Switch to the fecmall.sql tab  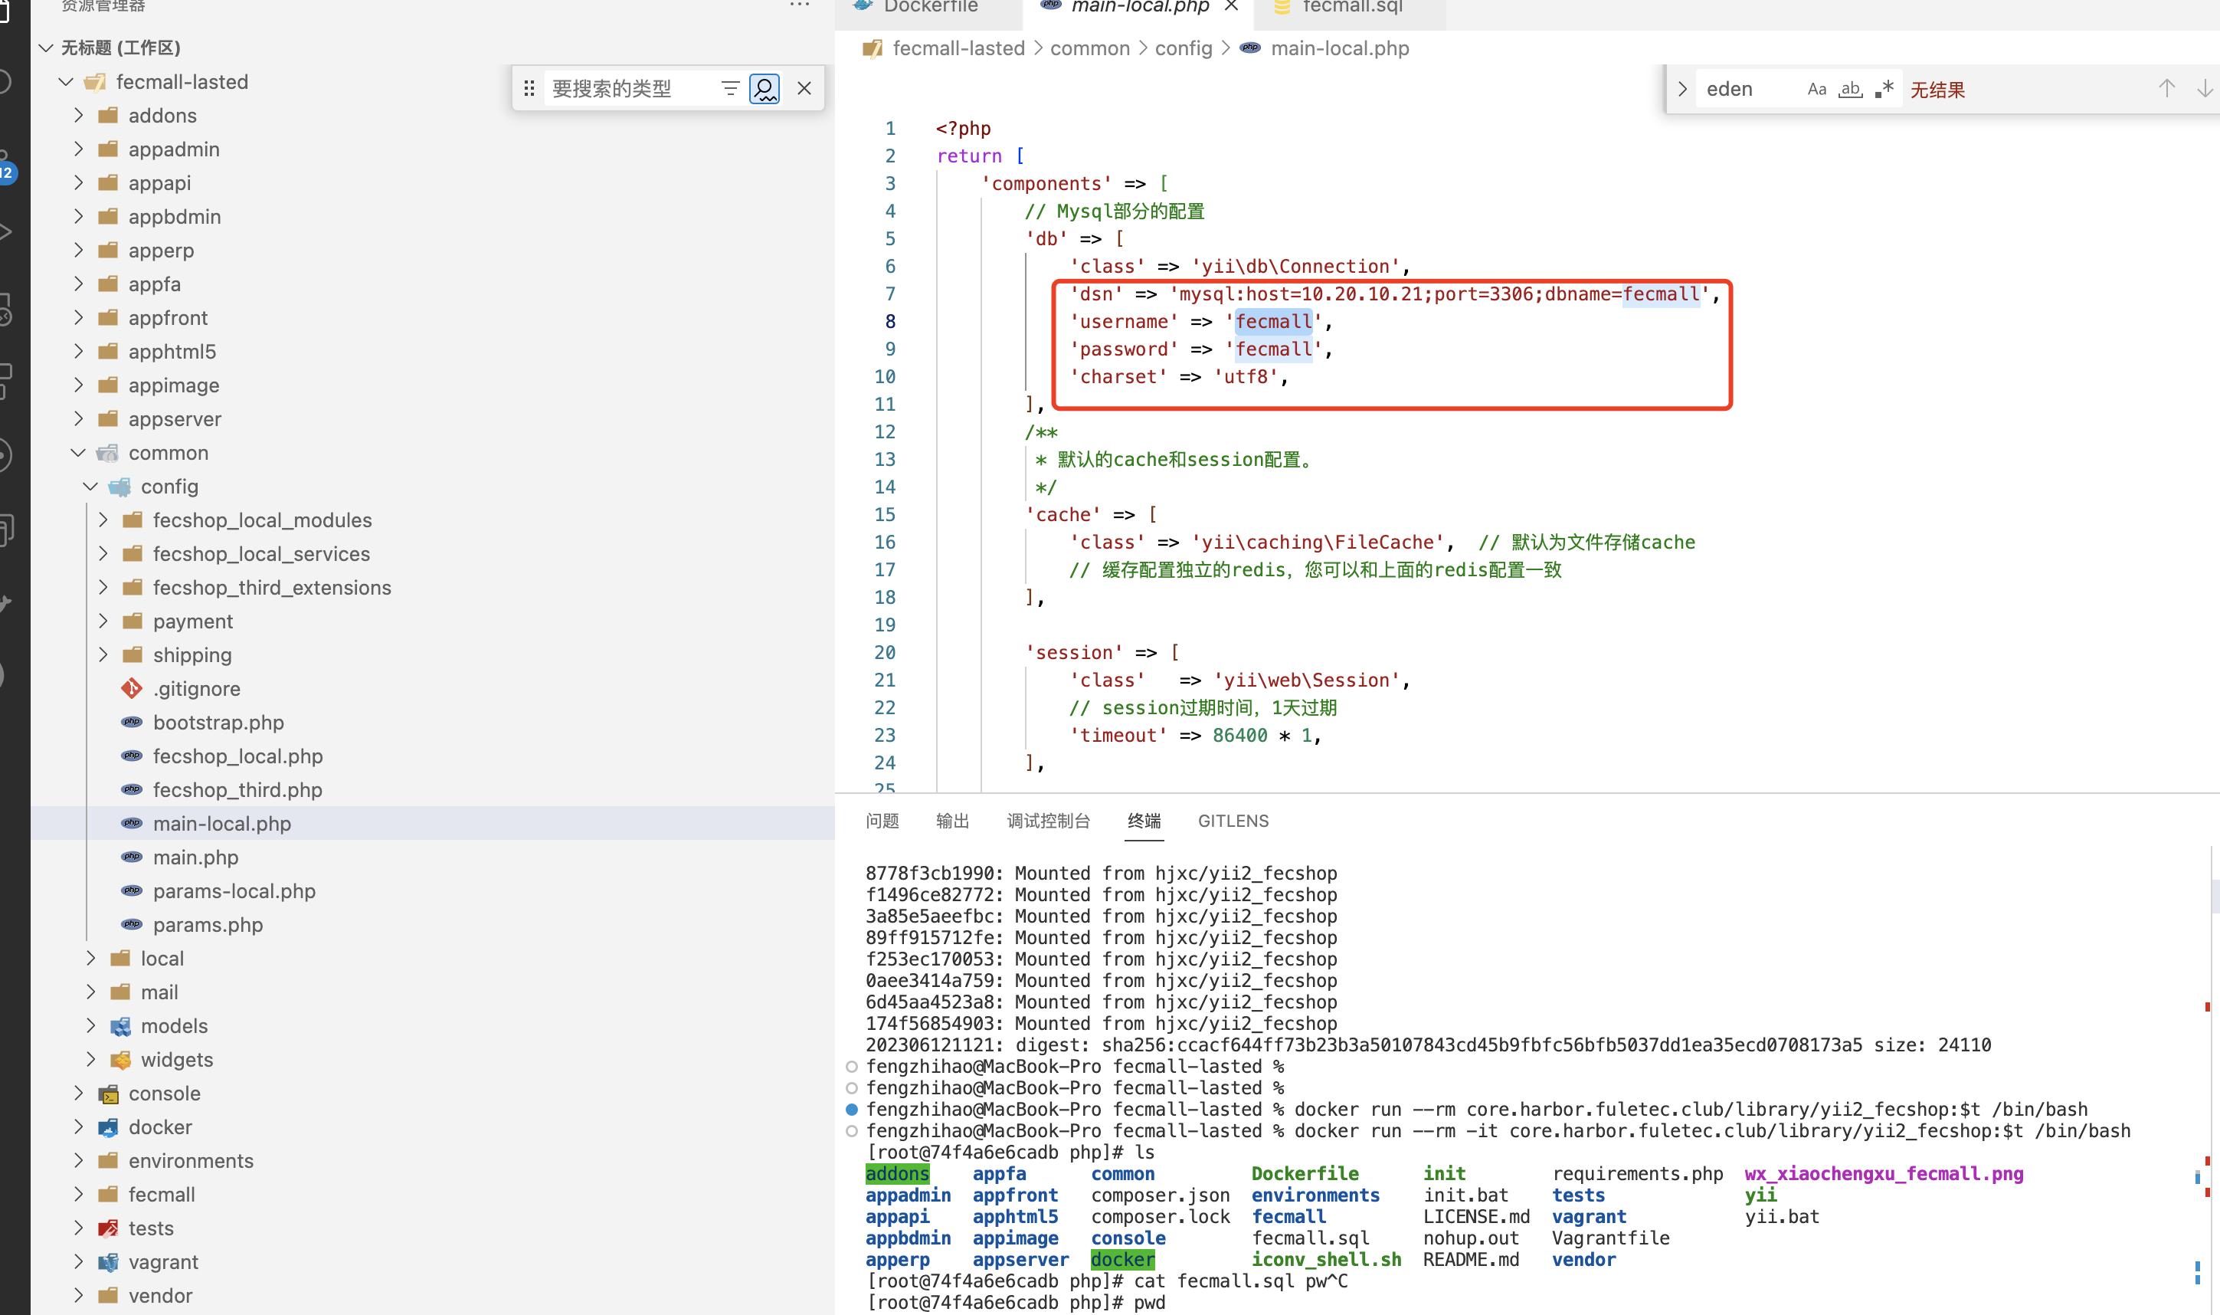[1351, 7]
